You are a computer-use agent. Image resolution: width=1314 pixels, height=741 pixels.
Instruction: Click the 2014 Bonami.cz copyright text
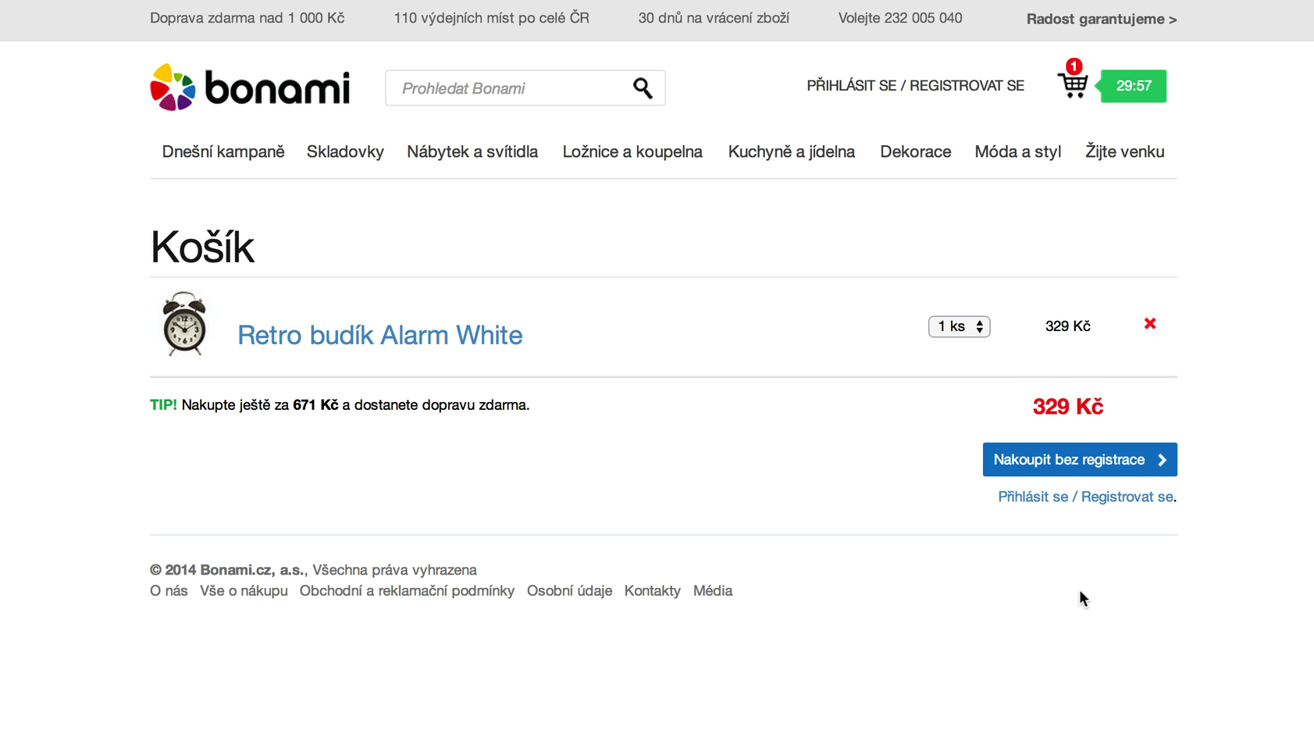(x=313, y=570)
